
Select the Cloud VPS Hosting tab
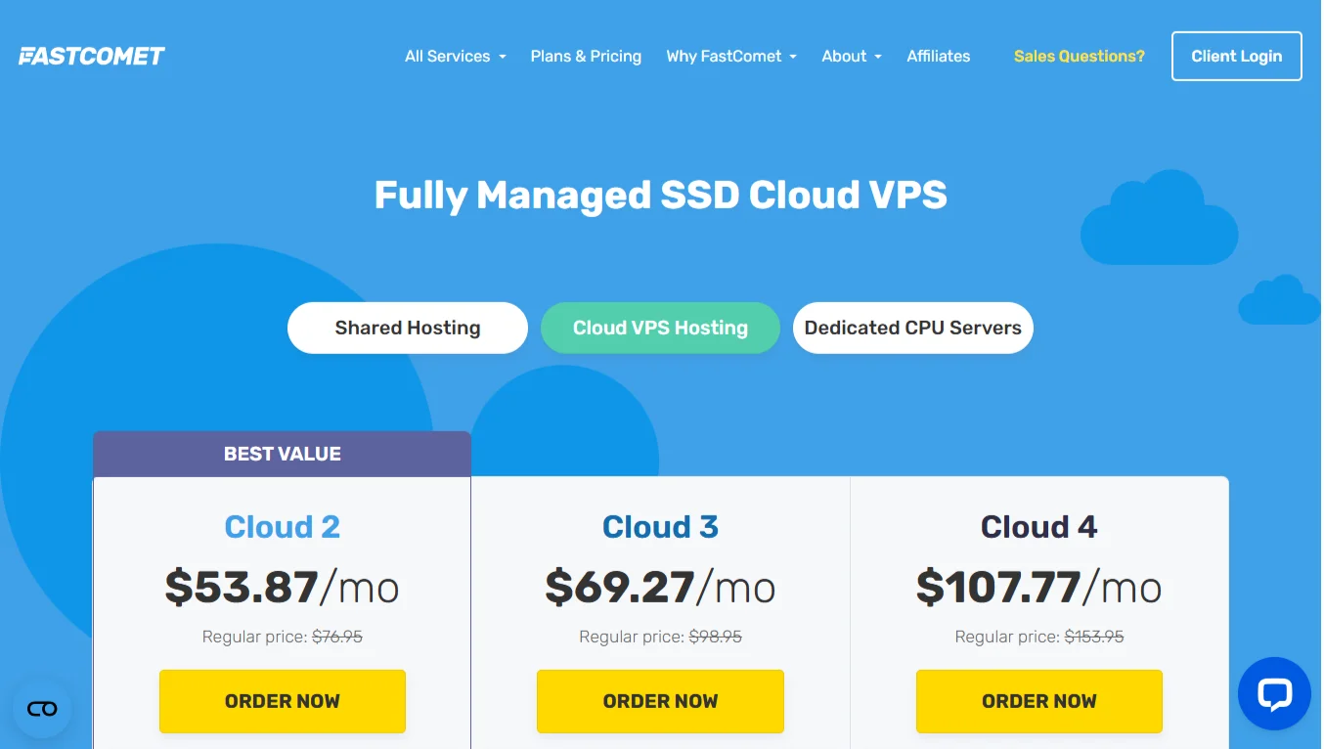pyautogui.click(x=660, y=328)
